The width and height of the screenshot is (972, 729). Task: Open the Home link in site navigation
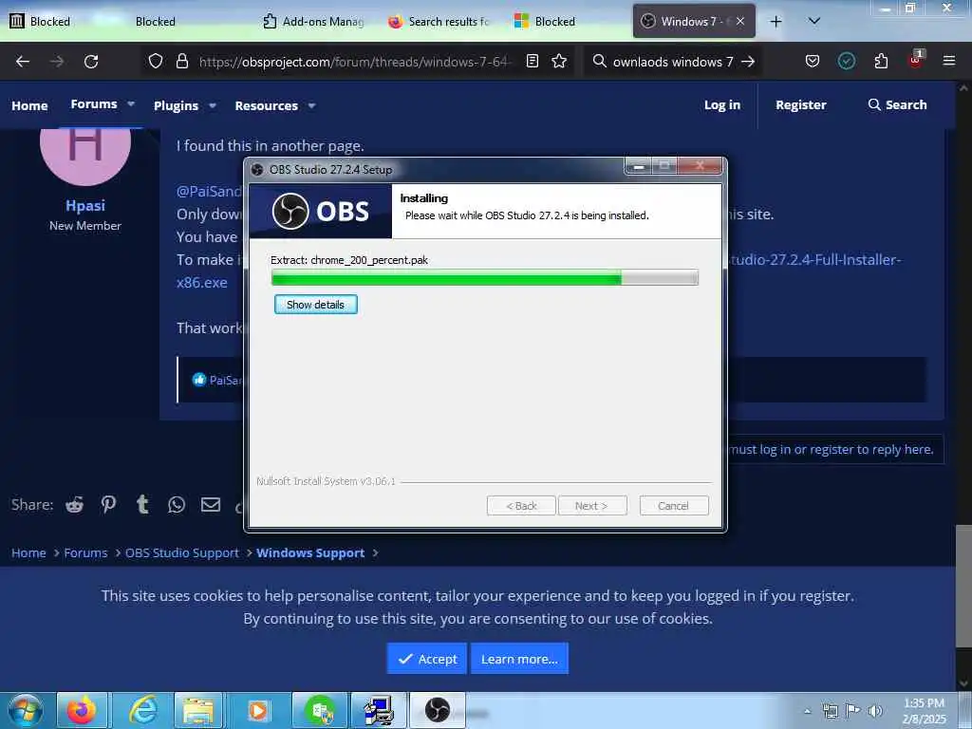[29, 105]
